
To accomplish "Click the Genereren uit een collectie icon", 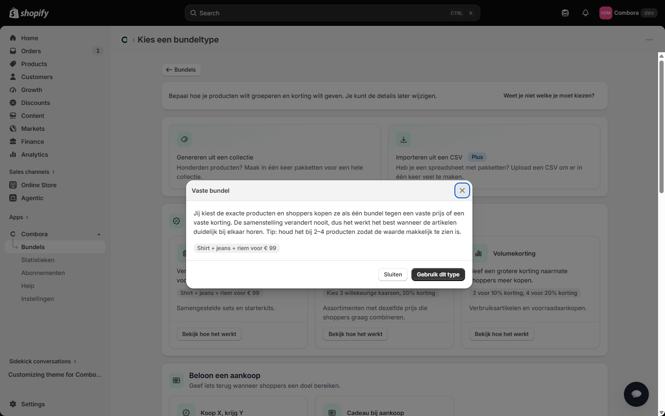I will click(x=184, y=140).
